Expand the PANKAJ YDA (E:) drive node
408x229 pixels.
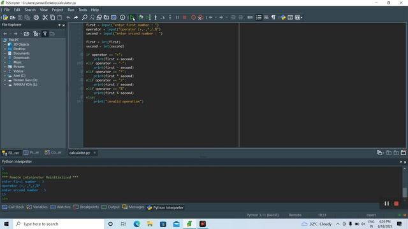point(5,85)
